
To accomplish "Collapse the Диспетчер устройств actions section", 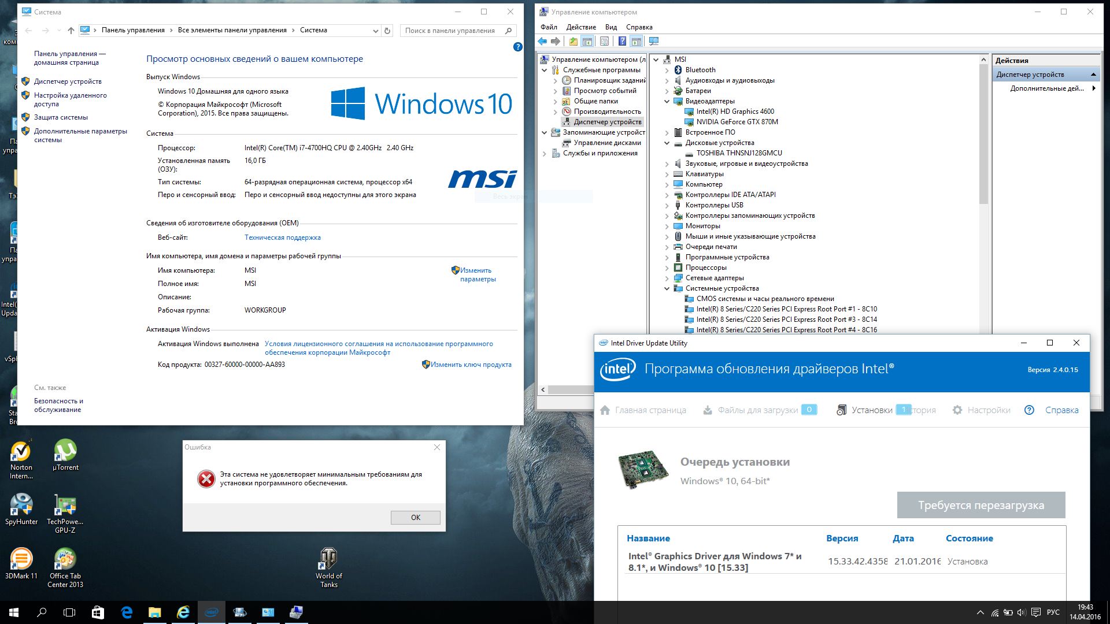I will point(1093,75).
